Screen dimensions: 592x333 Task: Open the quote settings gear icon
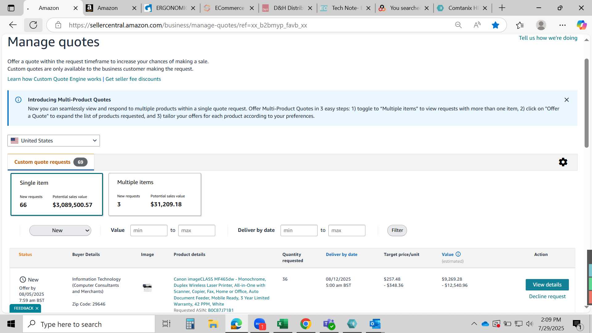(563, 162)
